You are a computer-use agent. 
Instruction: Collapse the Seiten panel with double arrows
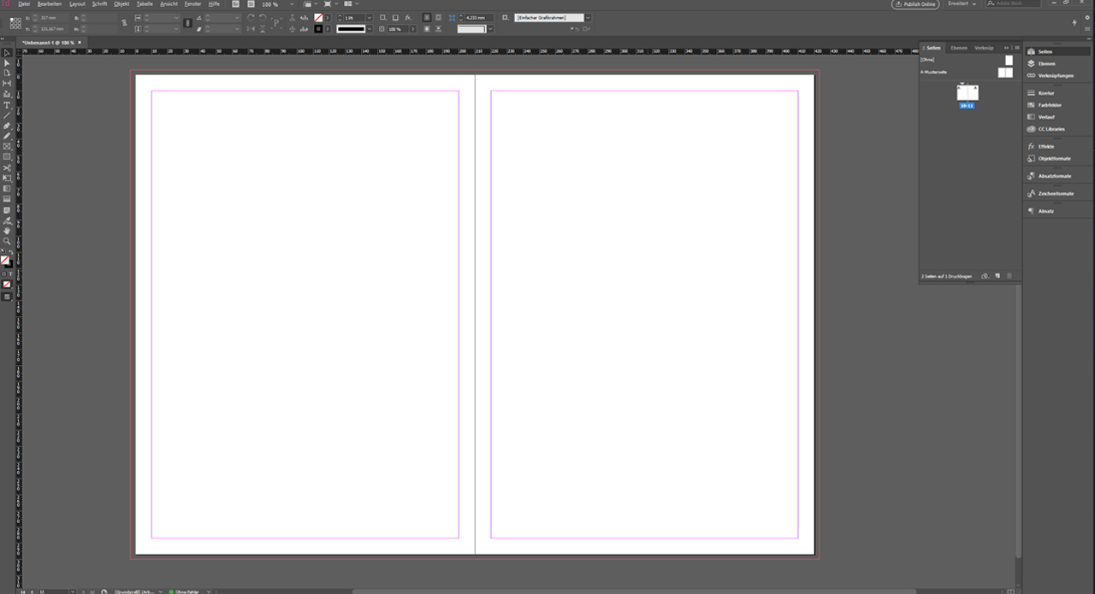coord(1006,48)
